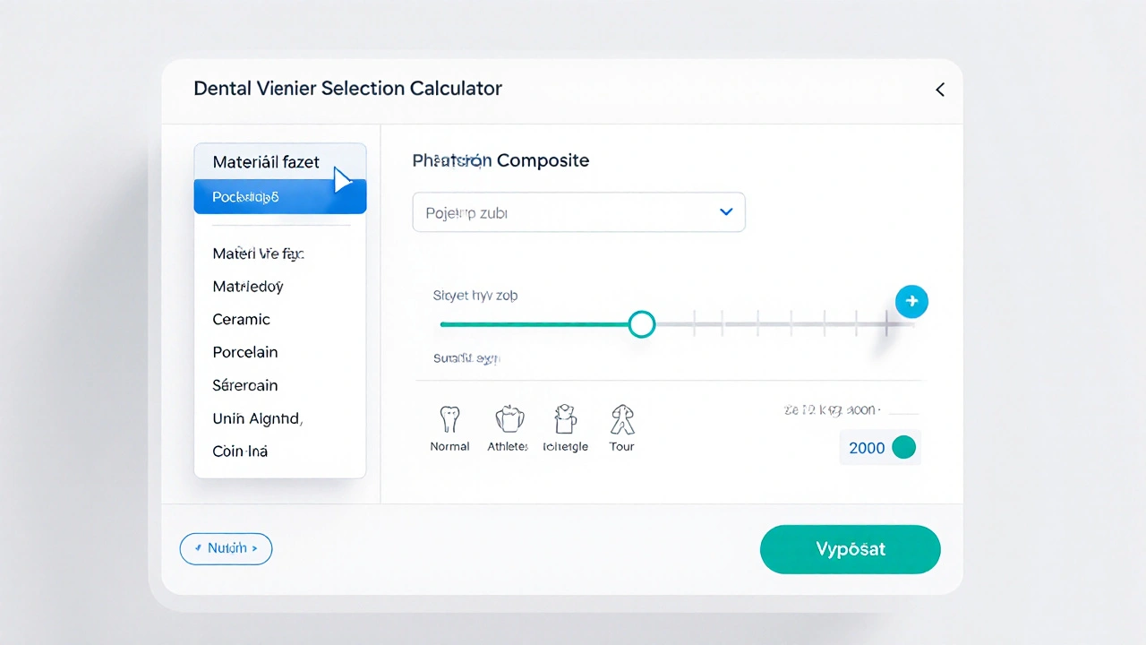
Task: Click the outlined Nutim button
Action: (226, 548)
